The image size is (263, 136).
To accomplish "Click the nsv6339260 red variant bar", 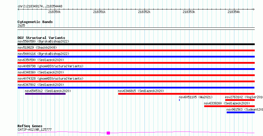I will click(x=229, y=106).
